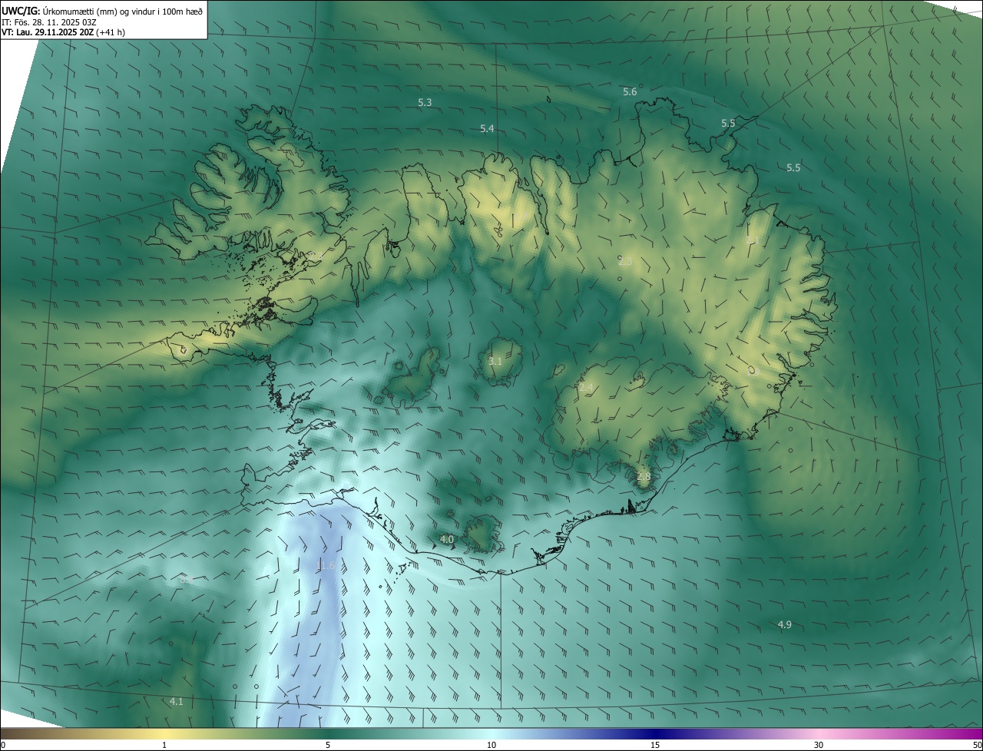Screen dimensions: 983x751
Task: Click the map title 'Úrkomumætti (mm) og vindur í 100m hæð'
Action: (123, 10)
